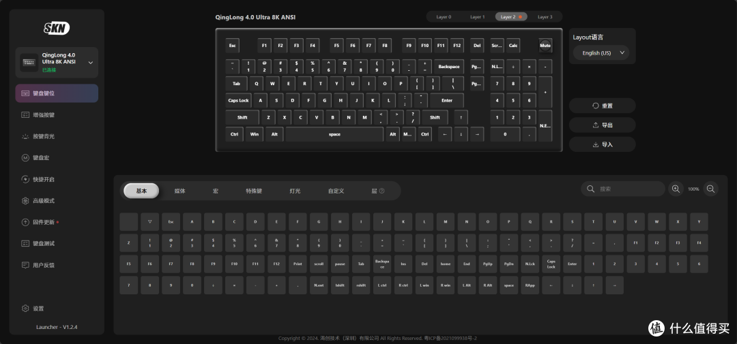
Task: Click the 重置 reset button
Action: (602, 106)
